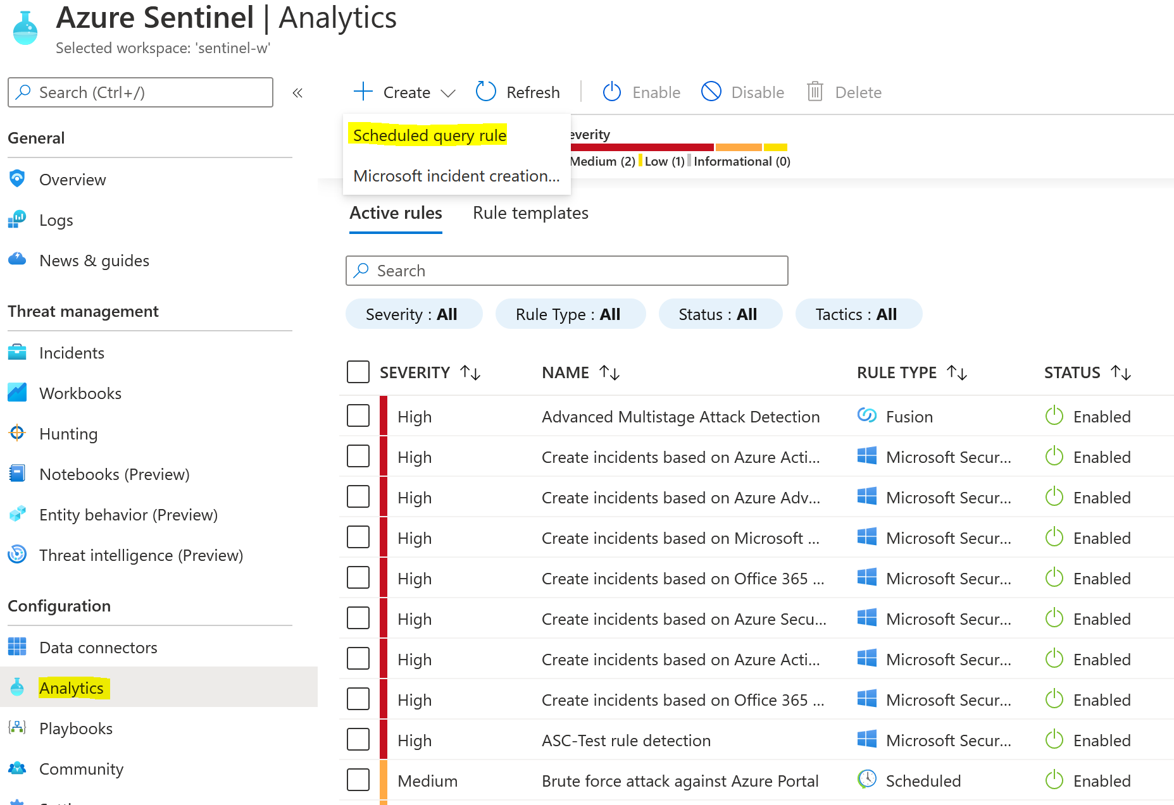Screen dimensions: 1174x805
Task: Collapse the sidebar with double chevron
Action: click(297, 93)
